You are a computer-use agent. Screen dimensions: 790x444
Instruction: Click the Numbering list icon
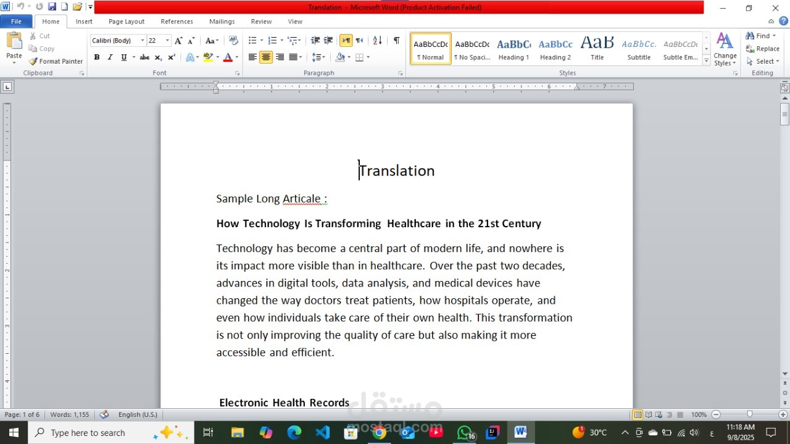pos(272,40)
